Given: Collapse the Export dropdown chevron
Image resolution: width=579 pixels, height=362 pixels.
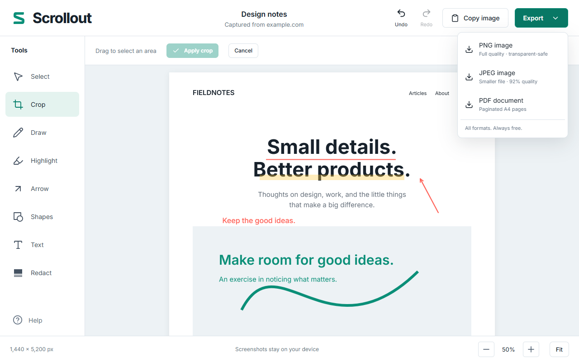Looking at the screenshot, I should click(x=556, y=18).
